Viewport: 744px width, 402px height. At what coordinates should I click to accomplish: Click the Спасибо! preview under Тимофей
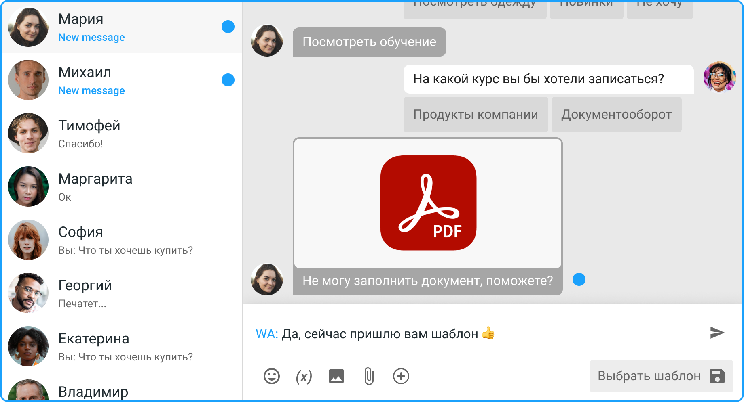pos(80,144)
